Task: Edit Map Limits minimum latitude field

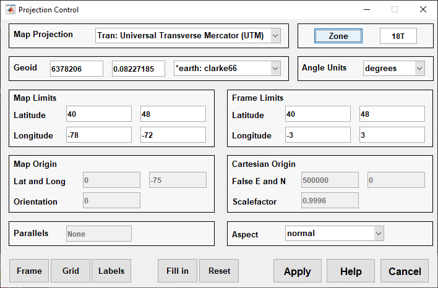Action: click(x=99, y=114)
